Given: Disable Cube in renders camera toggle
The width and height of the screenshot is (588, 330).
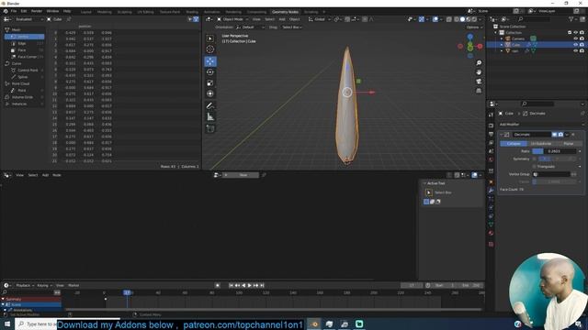Looking at the screenshot, I should click(x=582, y=45).
